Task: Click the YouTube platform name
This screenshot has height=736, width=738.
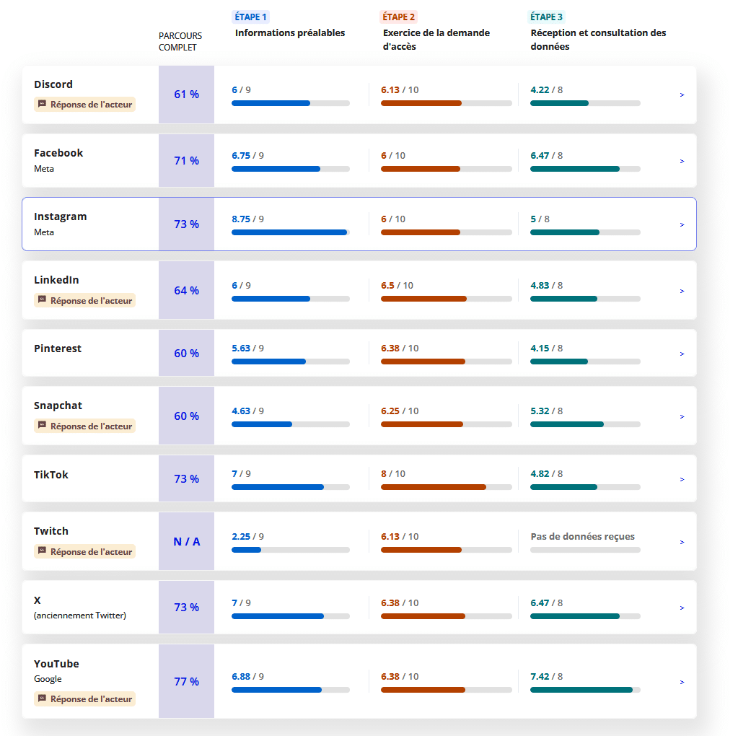Action: (x=56, y=664)
